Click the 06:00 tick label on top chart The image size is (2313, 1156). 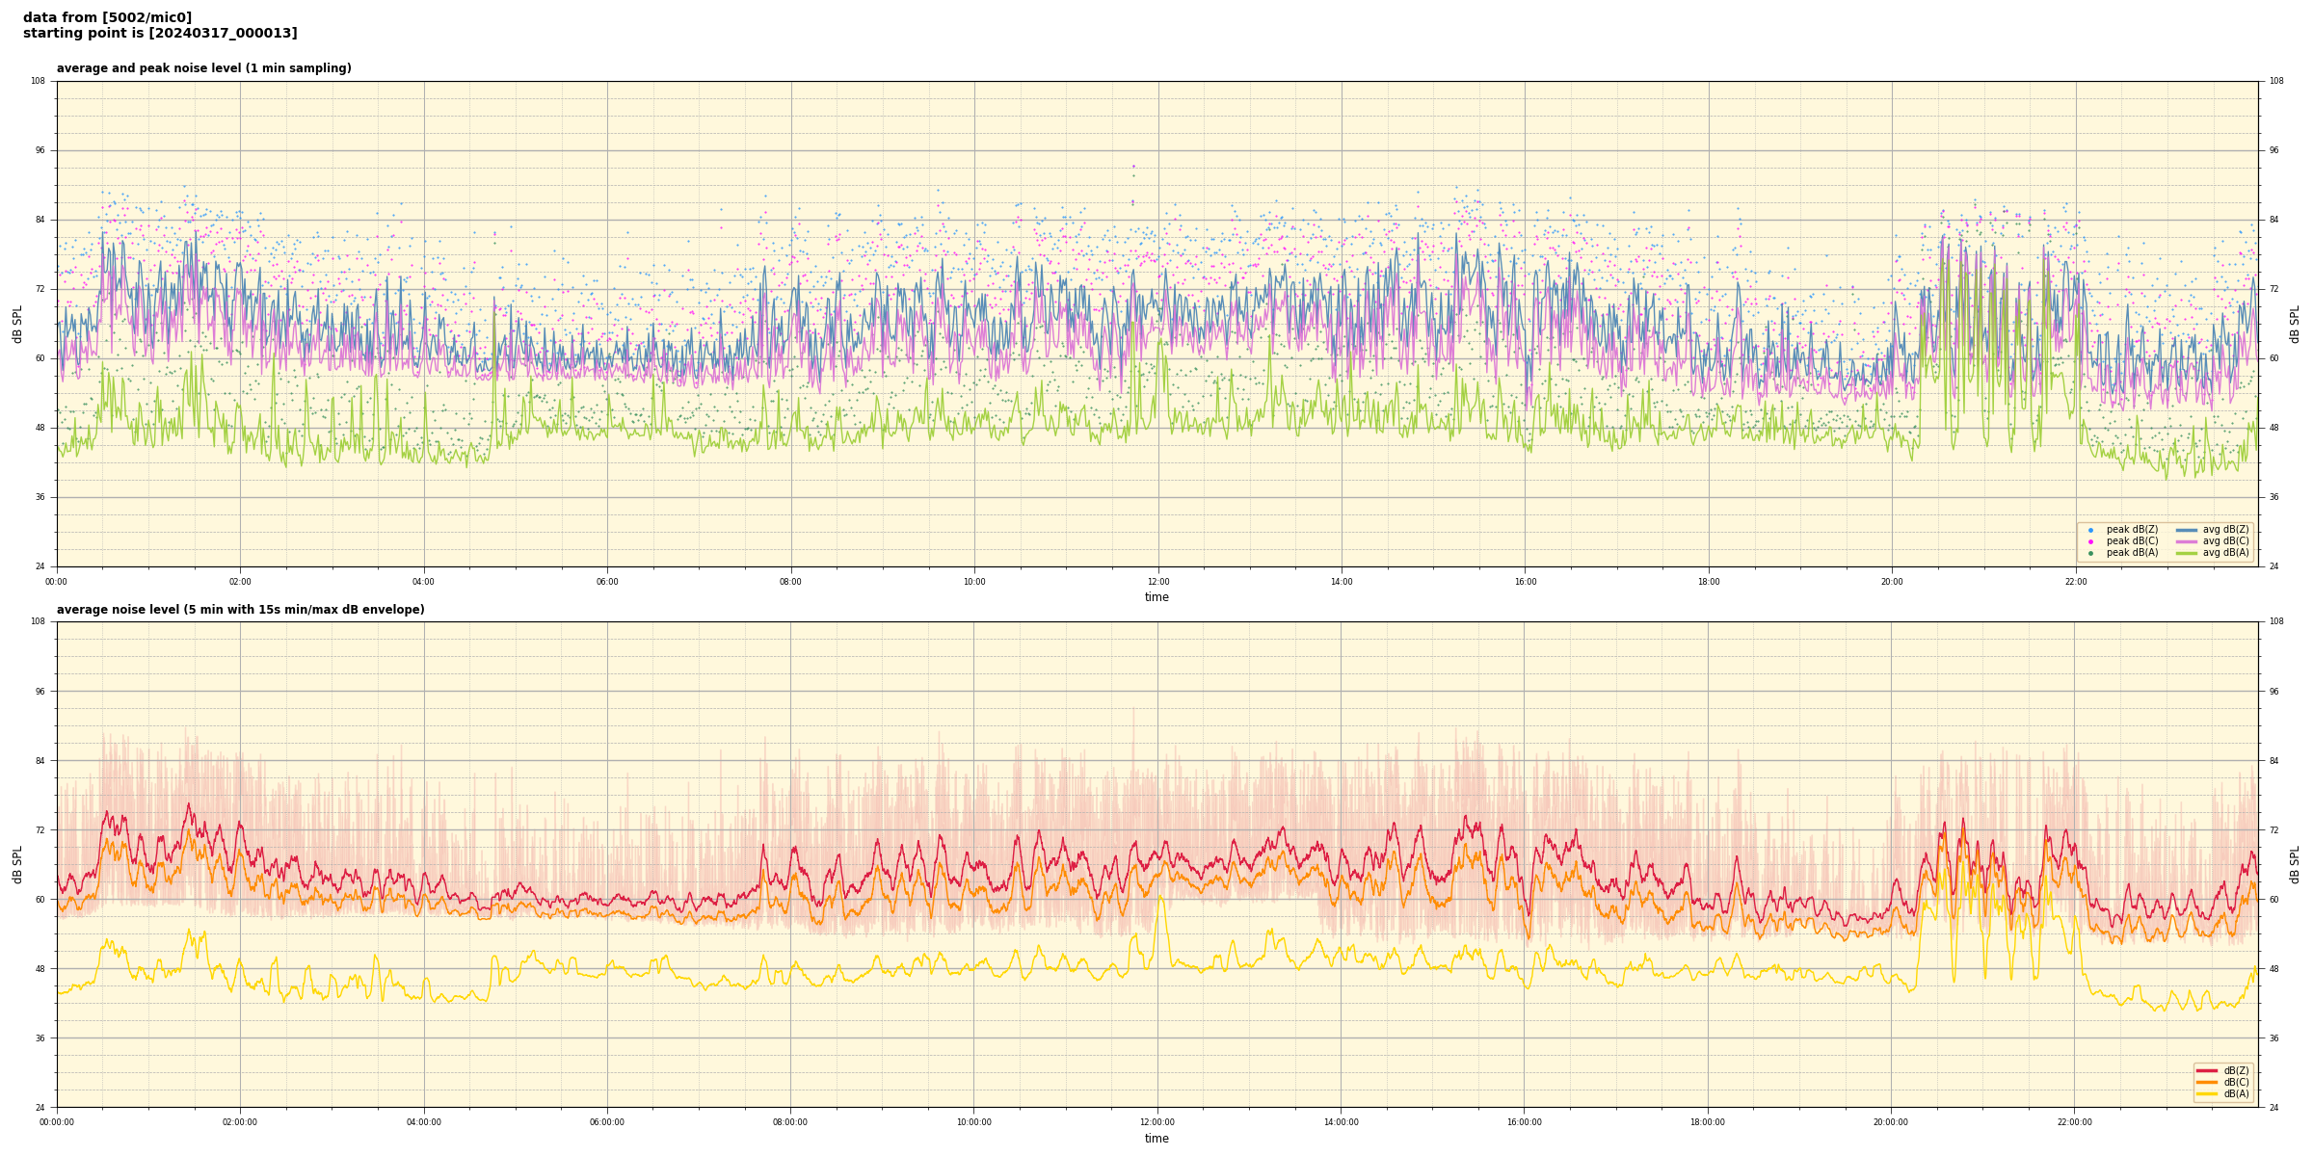[x=607, y=582]
